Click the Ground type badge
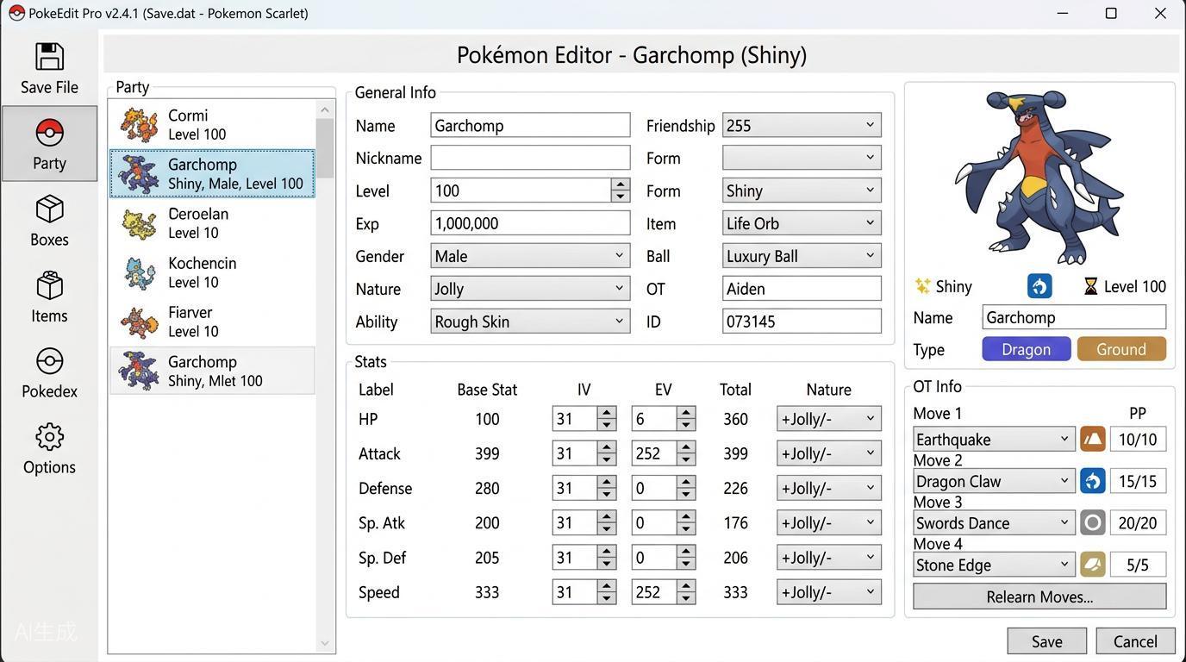Viewport: 1186px width, 662px height. [x=1120, y=349]
